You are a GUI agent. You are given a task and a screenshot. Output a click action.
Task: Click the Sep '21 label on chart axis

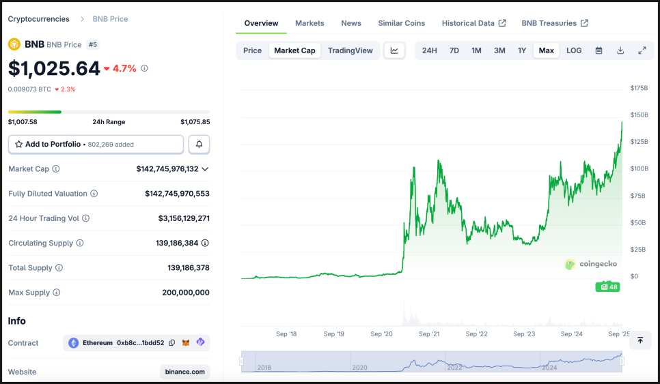coord(429,334)
